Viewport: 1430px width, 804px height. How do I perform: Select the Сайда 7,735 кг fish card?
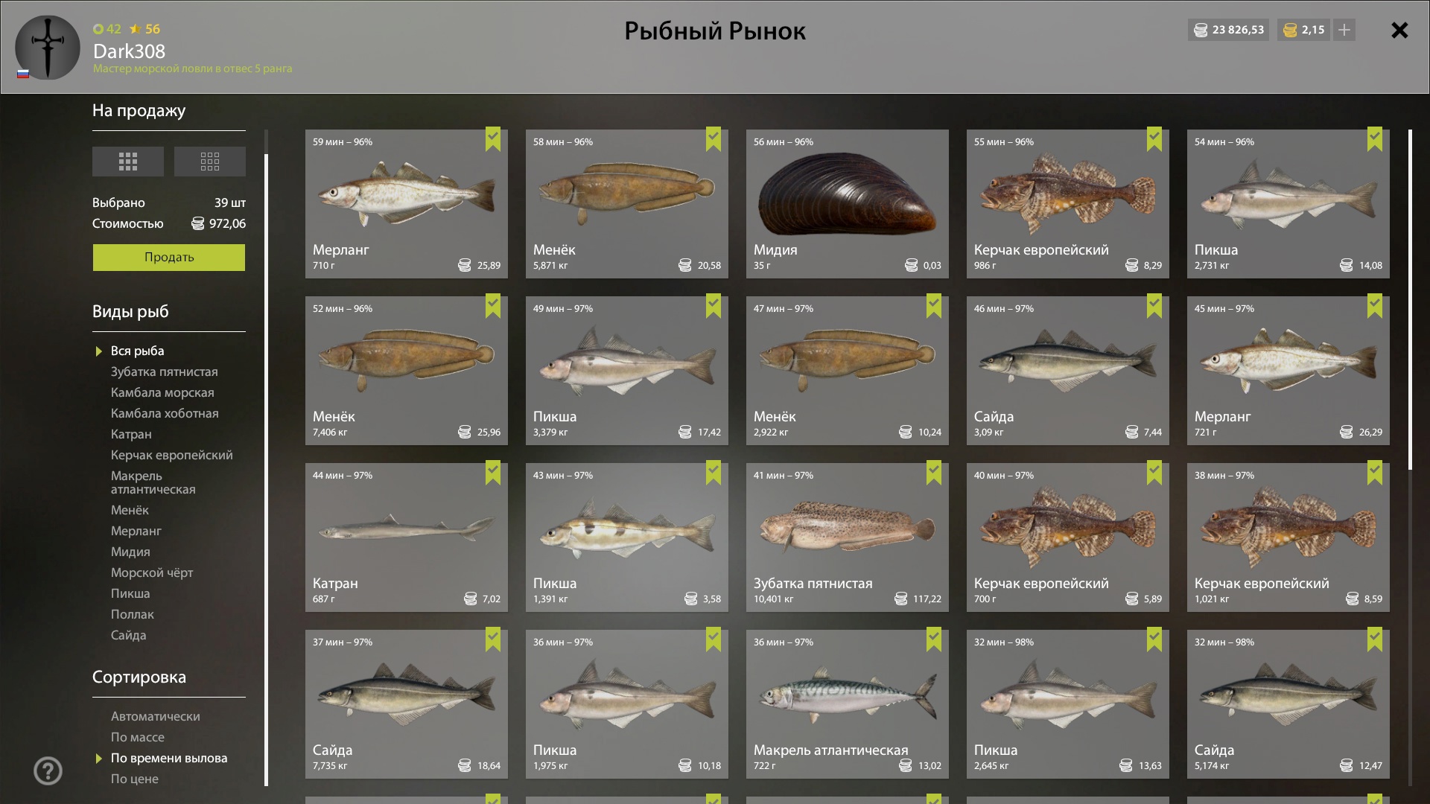[407, 704]
